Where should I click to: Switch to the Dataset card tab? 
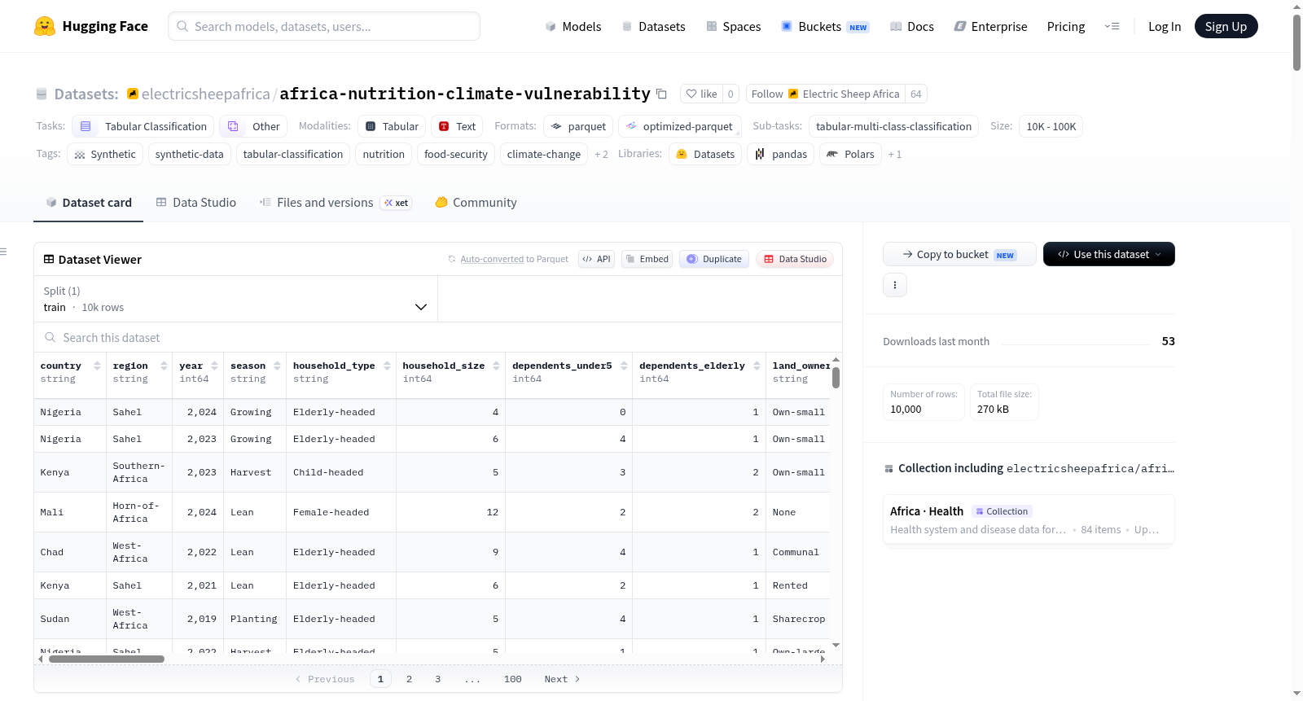(89, 203)
